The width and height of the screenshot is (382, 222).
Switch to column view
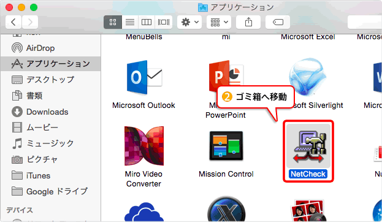click(147, 22)
